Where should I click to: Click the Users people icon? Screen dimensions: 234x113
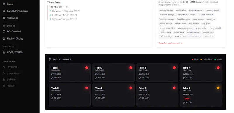(4, 4)
